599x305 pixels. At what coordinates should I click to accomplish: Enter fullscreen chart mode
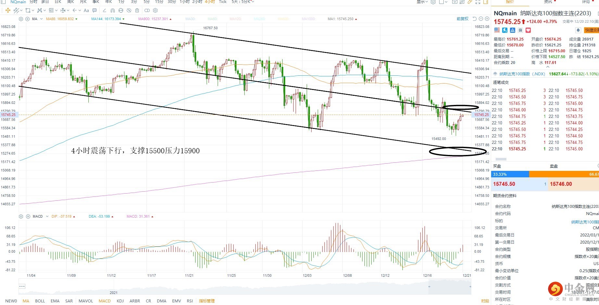[x=478, y=2]
